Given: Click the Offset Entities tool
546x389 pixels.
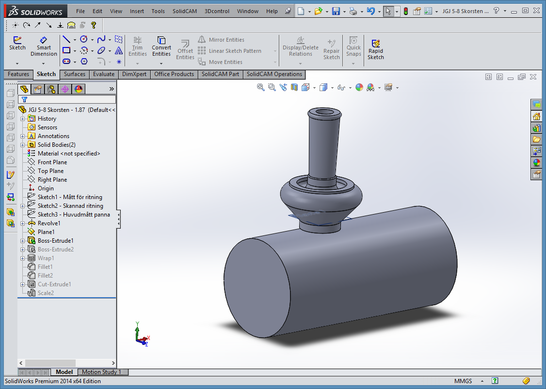Looking at the screenshot, I should point(185,50).
